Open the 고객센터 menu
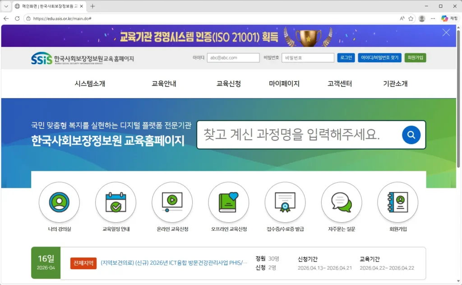This screenshot has width=462, height=285. (x=340, y=84)
